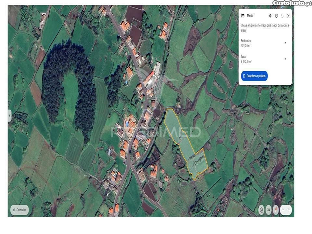
Task: Undo the last measurement point
Action: coord(282,16)
